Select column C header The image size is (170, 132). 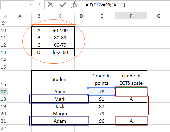coord(60,16)
